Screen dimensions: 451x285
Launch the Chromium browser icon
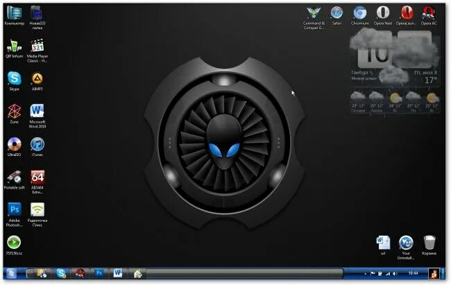pos(360,16)
